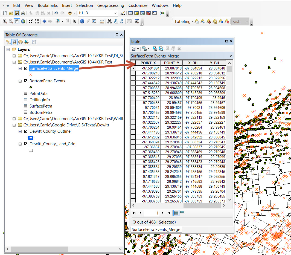
Task: Click the Switch Selection icon in Table
Action: click(161, 49)
